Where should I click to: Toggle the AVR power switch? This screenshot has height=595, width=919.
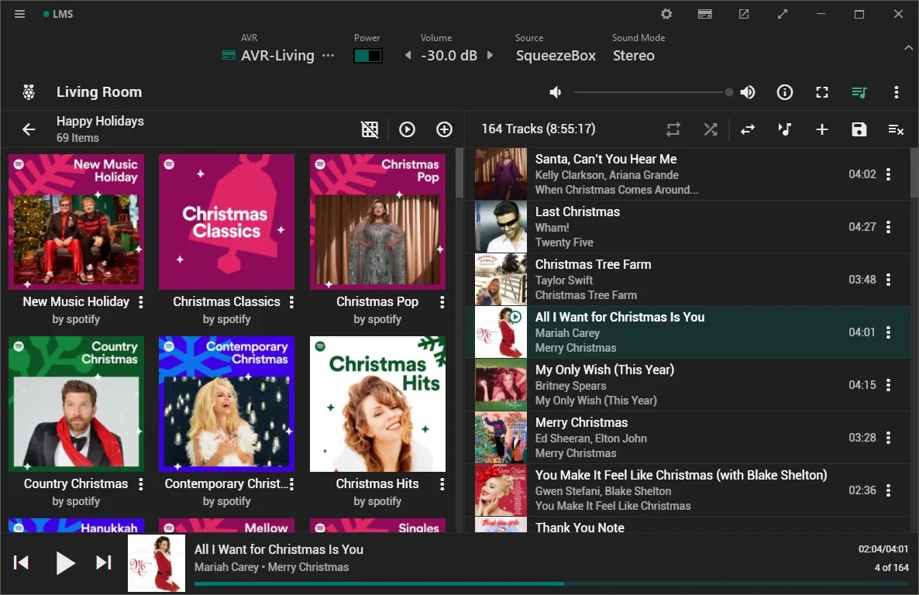pos(368,56)
